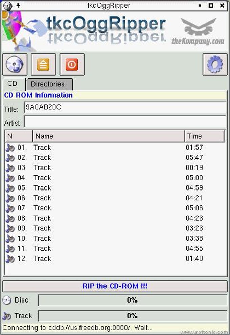Click the note icon beside Track progress
Viewport: 230px width, 335px height.
[7, 316]
